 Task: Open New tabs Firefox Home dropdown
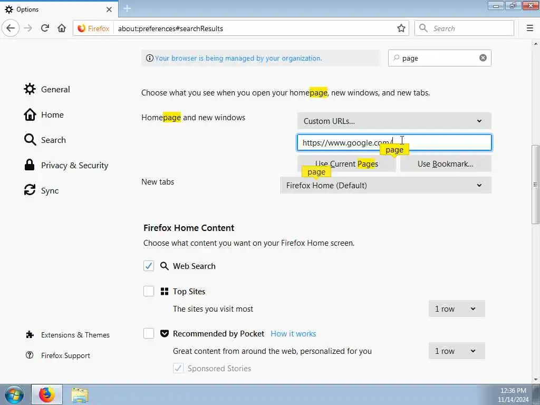(385, 185)
